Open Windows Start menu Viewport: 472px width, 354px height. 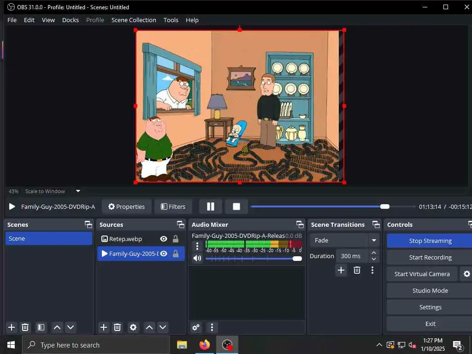coord(11,345)
